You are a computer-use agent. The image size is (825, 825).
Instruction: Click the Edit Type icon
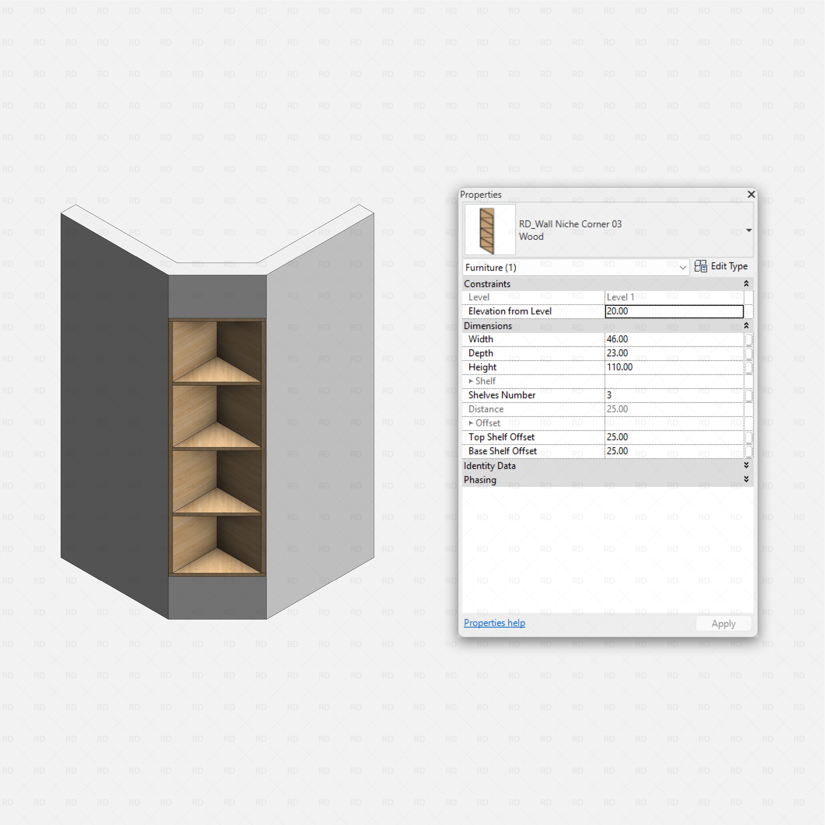pyautogui.click(x=702, y=267)
